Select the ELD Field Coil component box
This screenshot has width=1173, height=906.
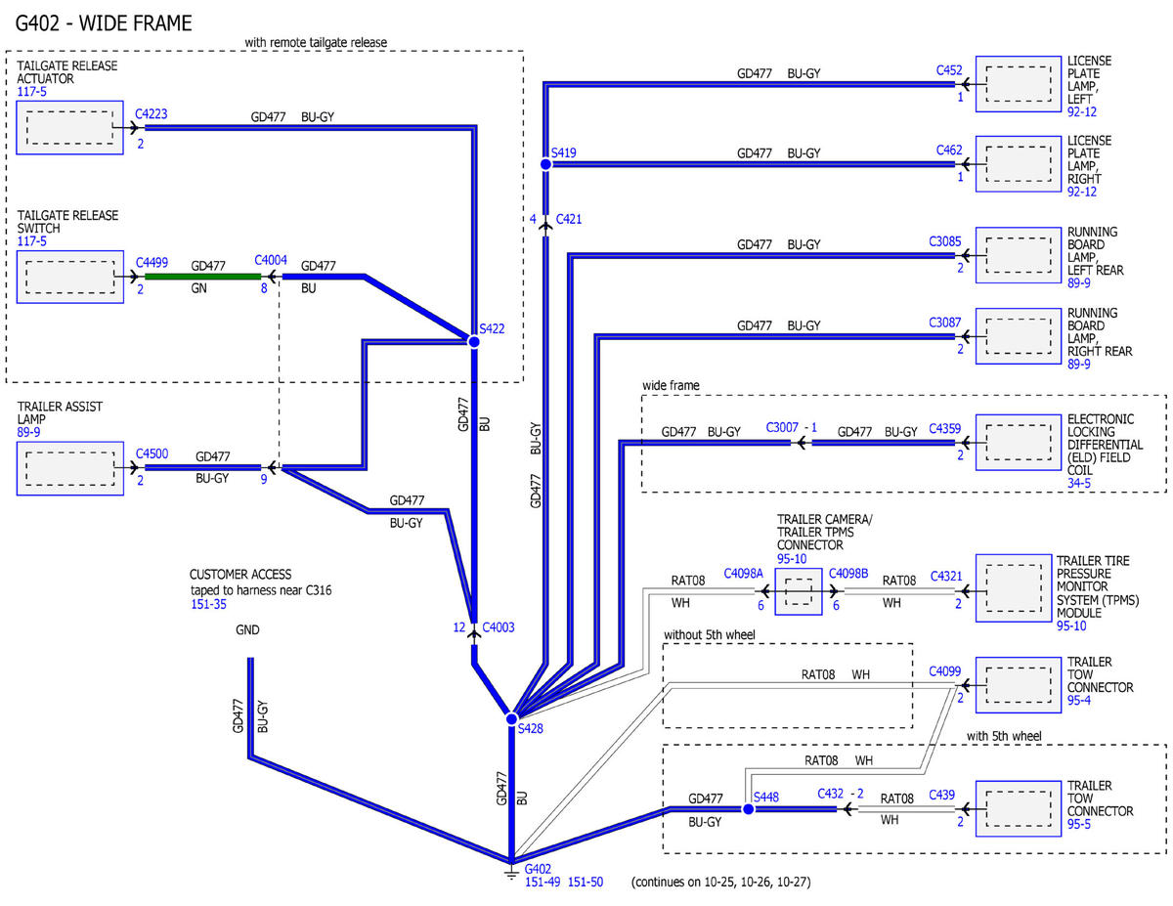click(x=1020, y=443)
